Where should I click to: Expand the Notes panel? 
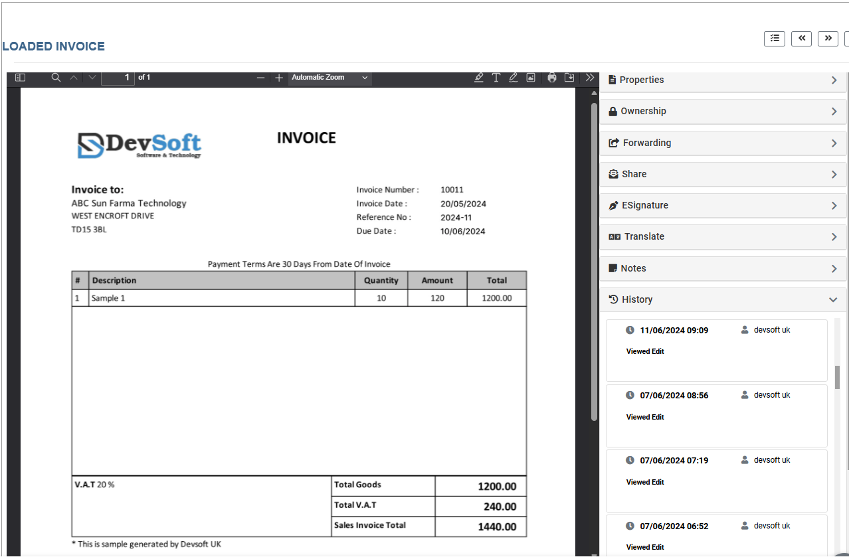tap(723, 268)
